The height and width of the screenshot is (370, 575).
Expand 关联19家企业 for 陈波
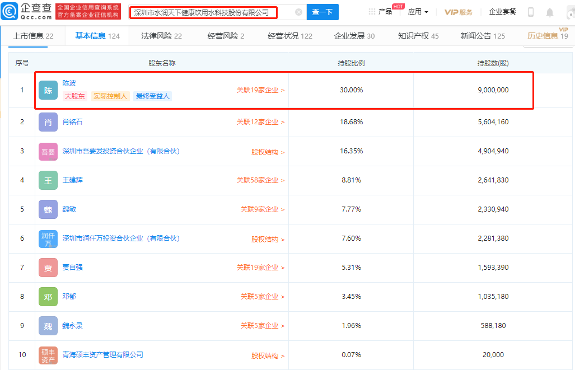tap(260, 90)
